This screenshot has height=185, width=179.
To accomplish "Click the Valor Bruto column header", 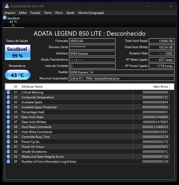I will coord(151,87).
